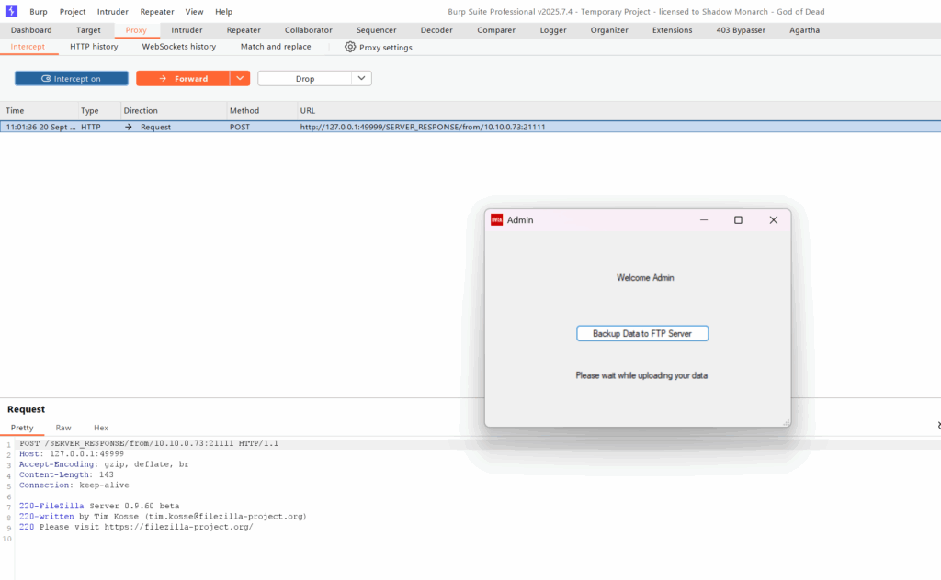Image resolution: width=941 pixels, height=580 pixels.
Task: Open Proxy settings gear icon
Action: 350,47
